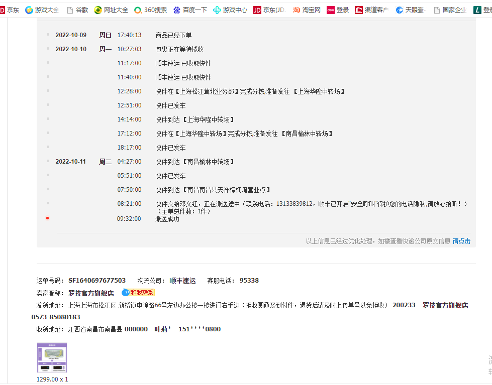Select status 包裹正在等待揽收
Image resolution: width=492 pixels, height=385 pixels.
point(180,49)
